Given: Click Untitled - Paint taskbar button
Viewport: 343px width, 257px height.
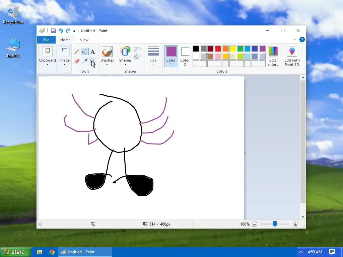Looking at the screenshot, I should [85, 252].
